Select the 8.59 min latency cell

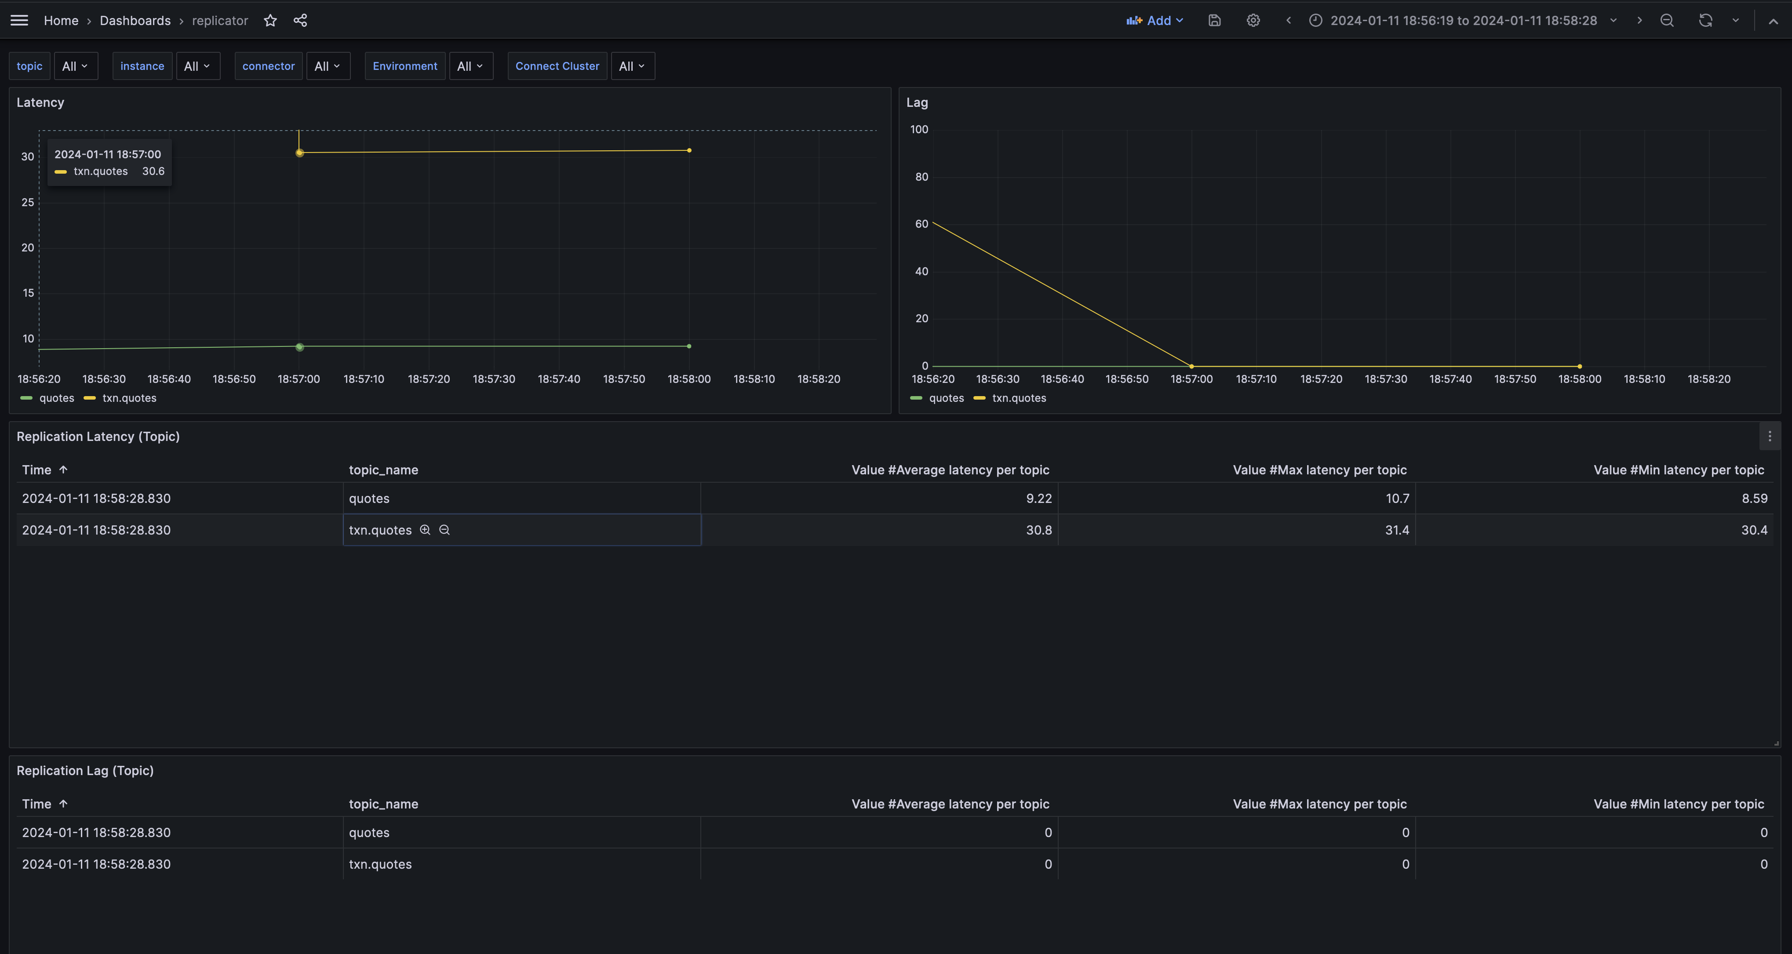pyautogui.click(x=1595, y=498)
